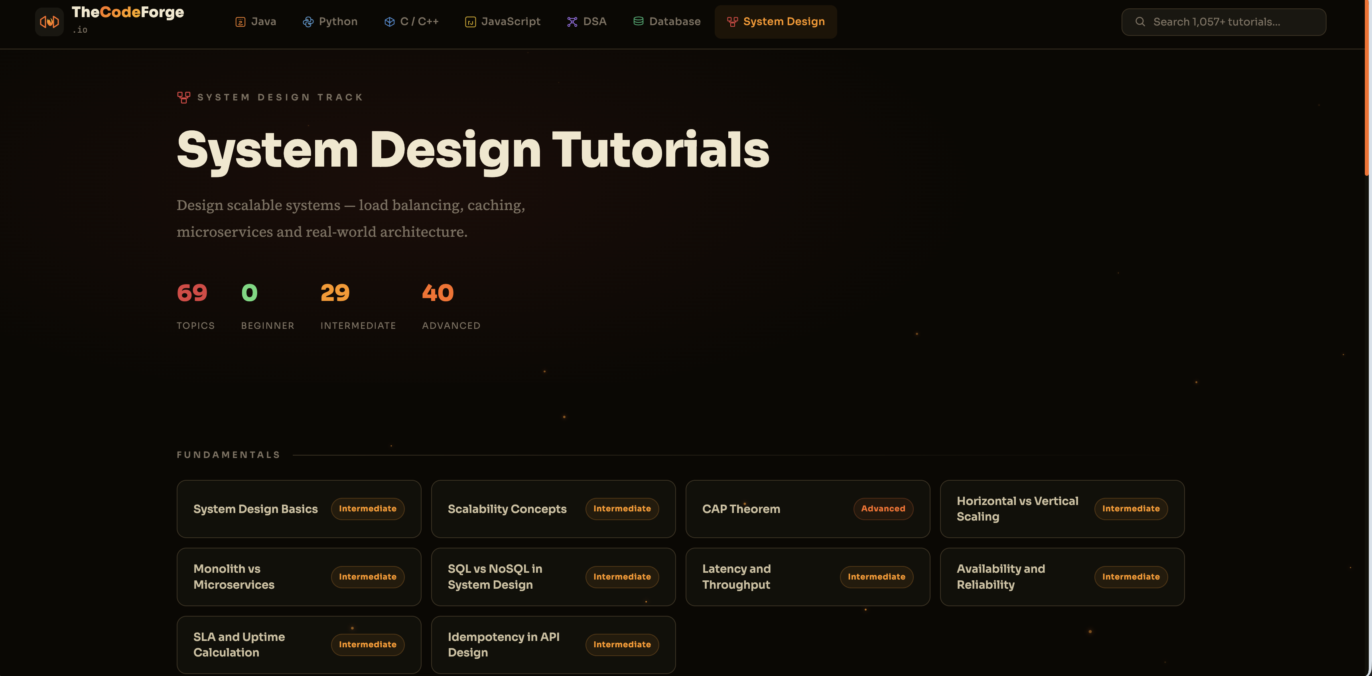Click the Intermediate badge on Scalability Concepts

[x=622, y=508]
